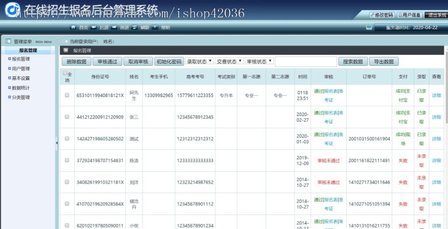This screenshot has height=229, width=448.
Task: Click the back (后退) arrow icon
Action: [93, 27]
